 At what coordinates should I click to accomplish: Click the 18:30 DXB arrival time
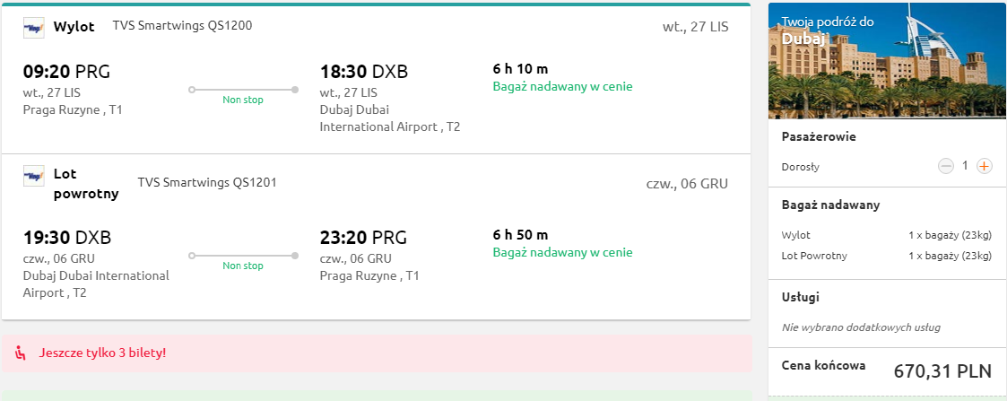click(x=364, y=72)
